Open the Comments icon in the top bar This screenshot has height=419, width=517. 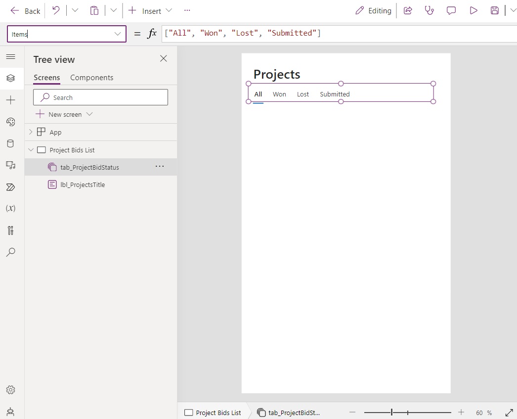click(451, 10)
